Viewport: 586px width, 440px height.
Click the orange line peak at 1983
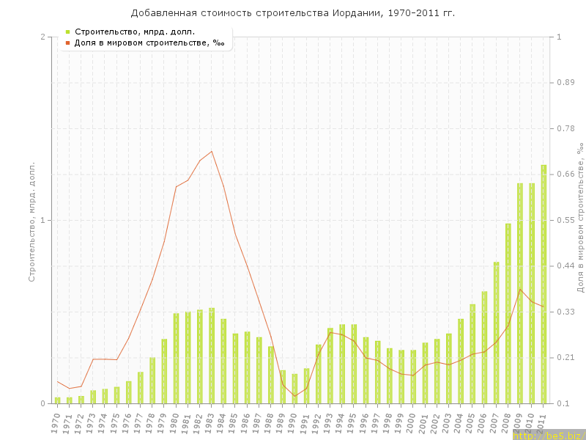(x=212, y=151)
